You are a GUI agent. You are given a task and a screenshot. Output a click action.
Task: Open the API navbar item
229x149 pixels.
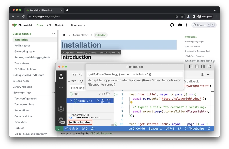click(49, 25)
